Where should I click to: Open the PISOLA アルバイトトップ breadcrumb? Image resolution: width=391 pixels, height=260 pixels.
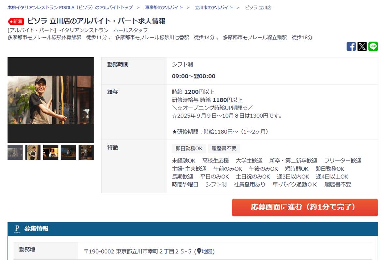tap(70, 7)
